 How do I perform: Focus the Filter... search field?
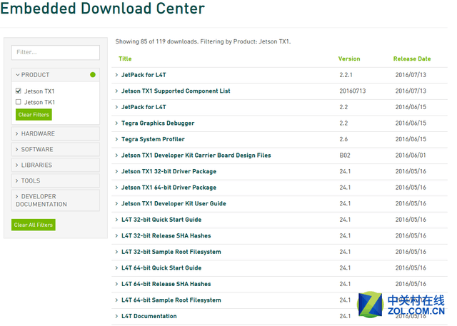(56, 52)
